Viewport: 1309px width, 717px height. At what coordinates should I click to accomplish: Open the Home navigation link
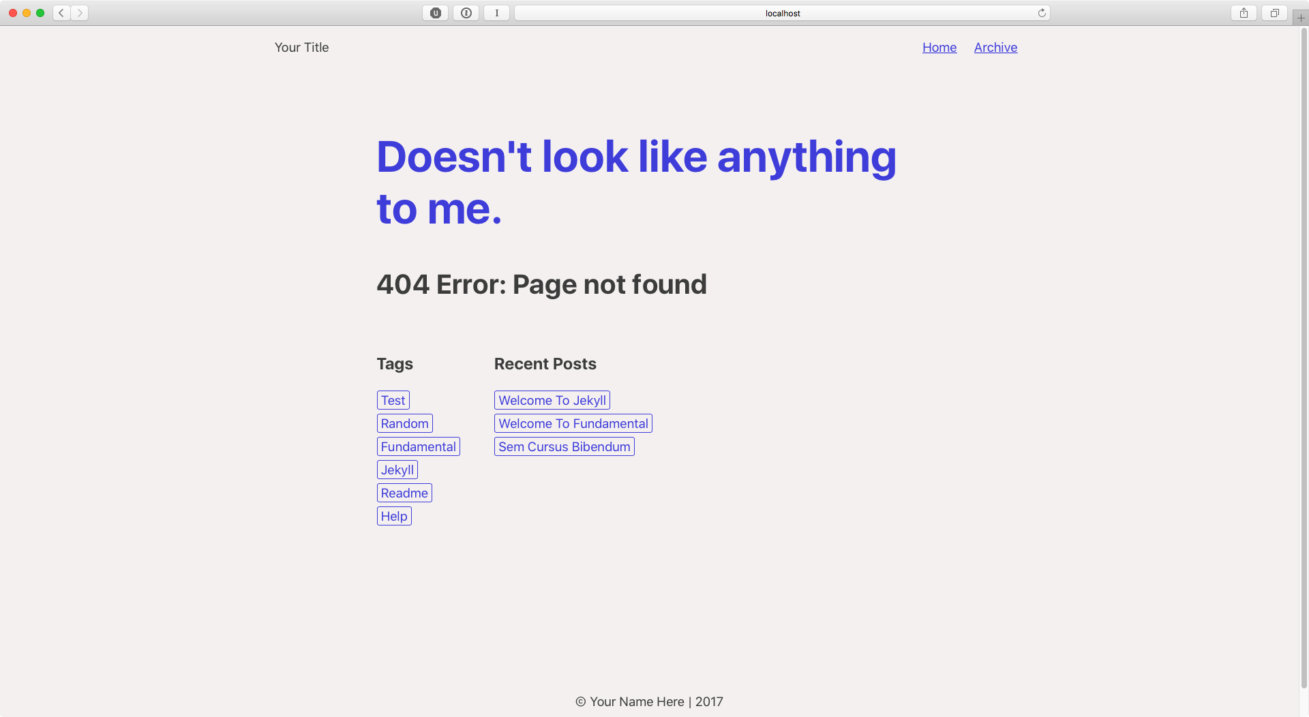(x=939, y=48)
